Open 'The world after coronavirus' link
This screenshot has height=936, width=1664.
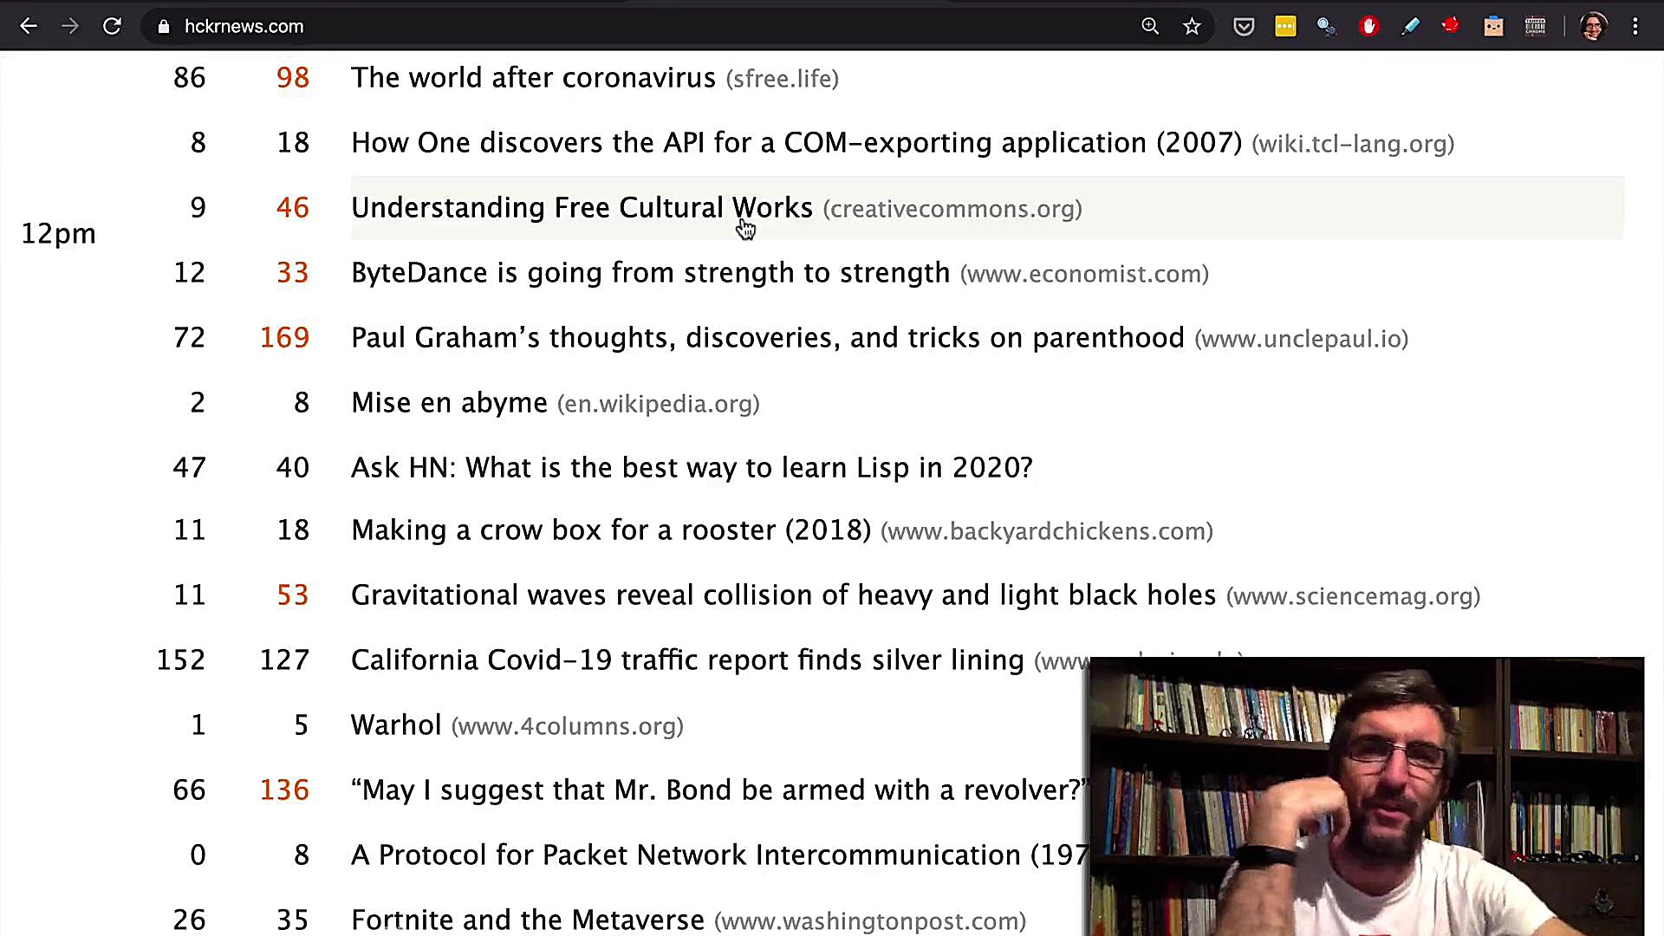(x=533, y=78)
